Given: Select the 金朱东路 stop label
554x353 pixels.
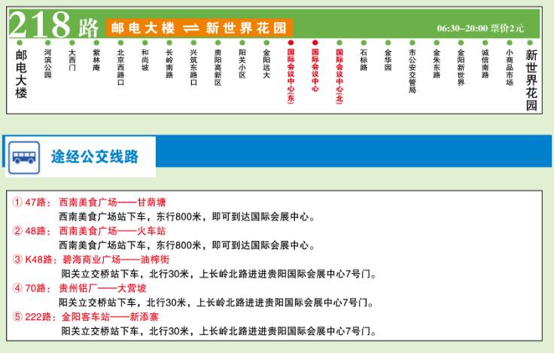Looking at the screenshot, I should (437, 64).
